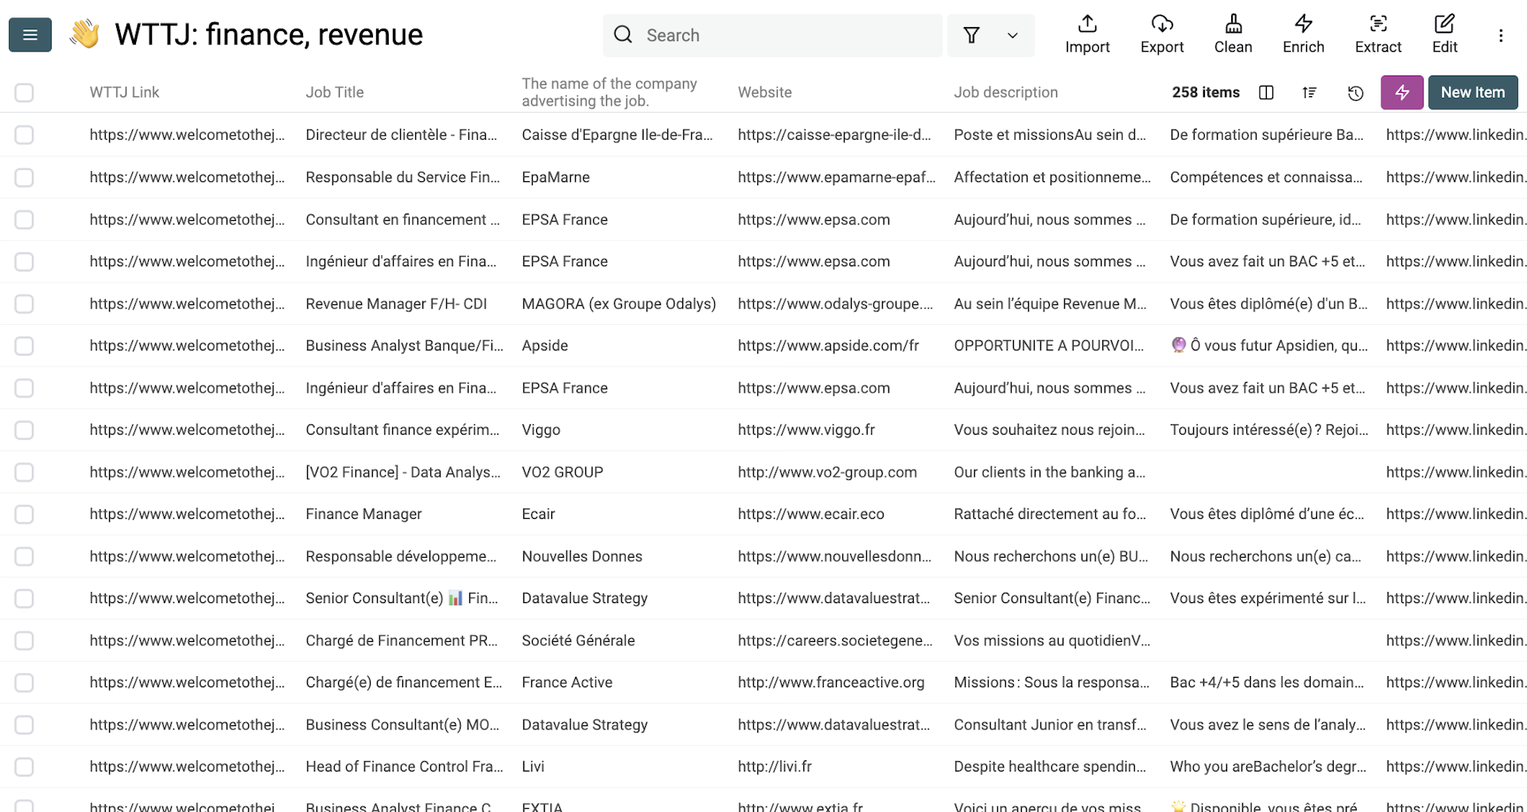Open the Enrich tool
Image resolution: width=1527 pixels, height=812 pixels.
tap(1304, 35)
